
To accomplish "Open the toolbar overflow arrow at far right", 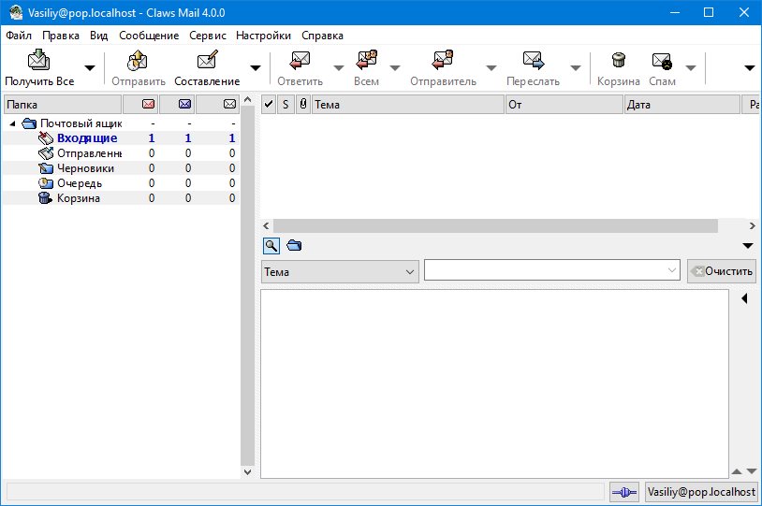I will [750, 68].
